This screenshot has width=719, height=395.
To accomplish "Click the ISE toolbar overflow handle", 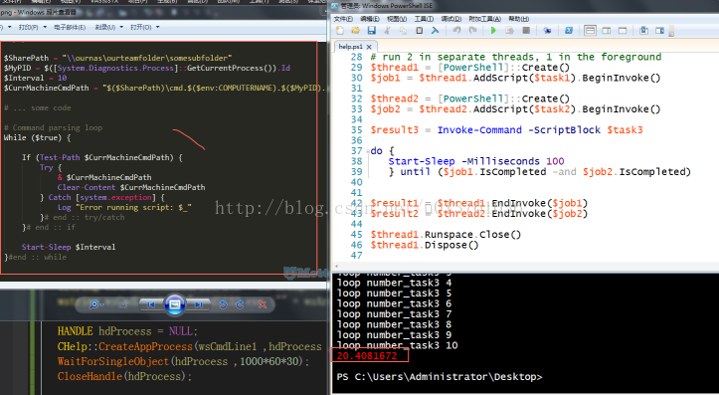I will point(671,31).
